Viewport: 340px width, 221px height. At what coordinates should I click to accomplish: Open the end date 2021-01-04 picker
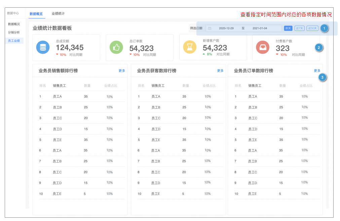click(260, 29)
